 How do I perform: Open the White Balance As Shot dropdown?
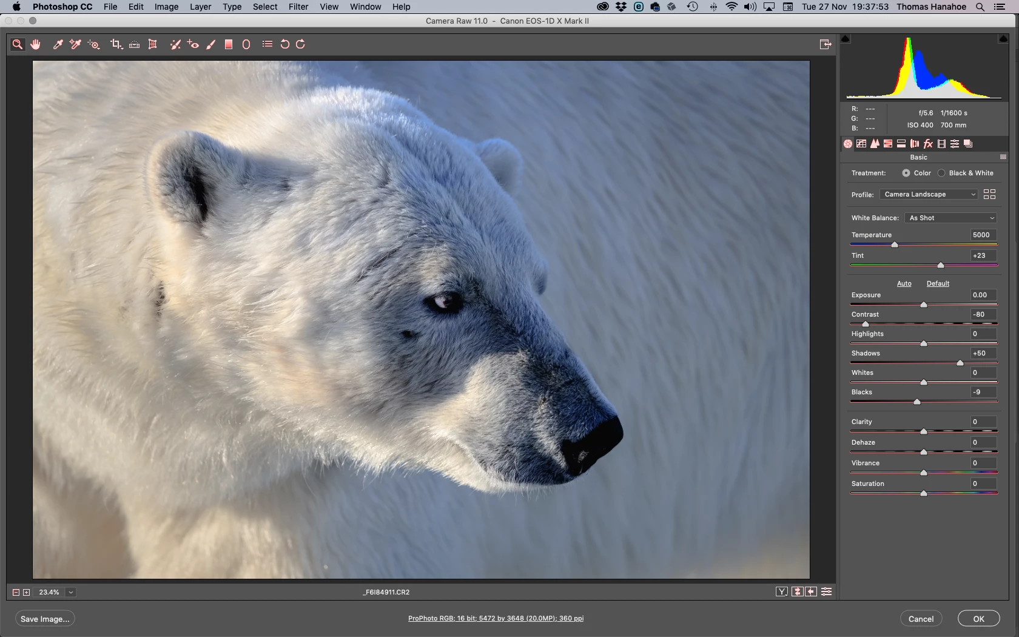pyautogui.click(x=950, y=218)
